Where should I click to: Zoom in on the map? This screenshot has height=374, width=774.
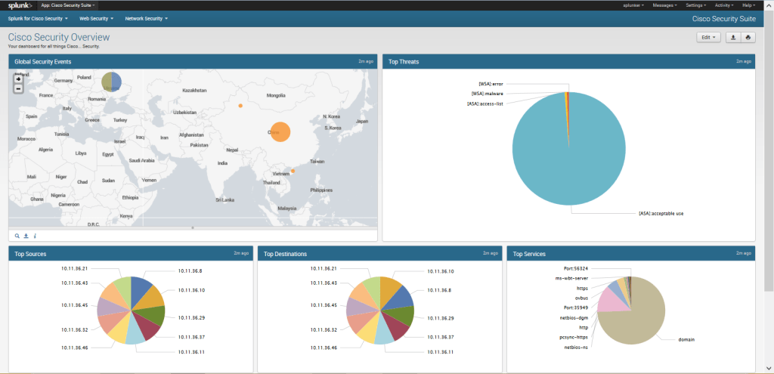[x=19, y=79]
